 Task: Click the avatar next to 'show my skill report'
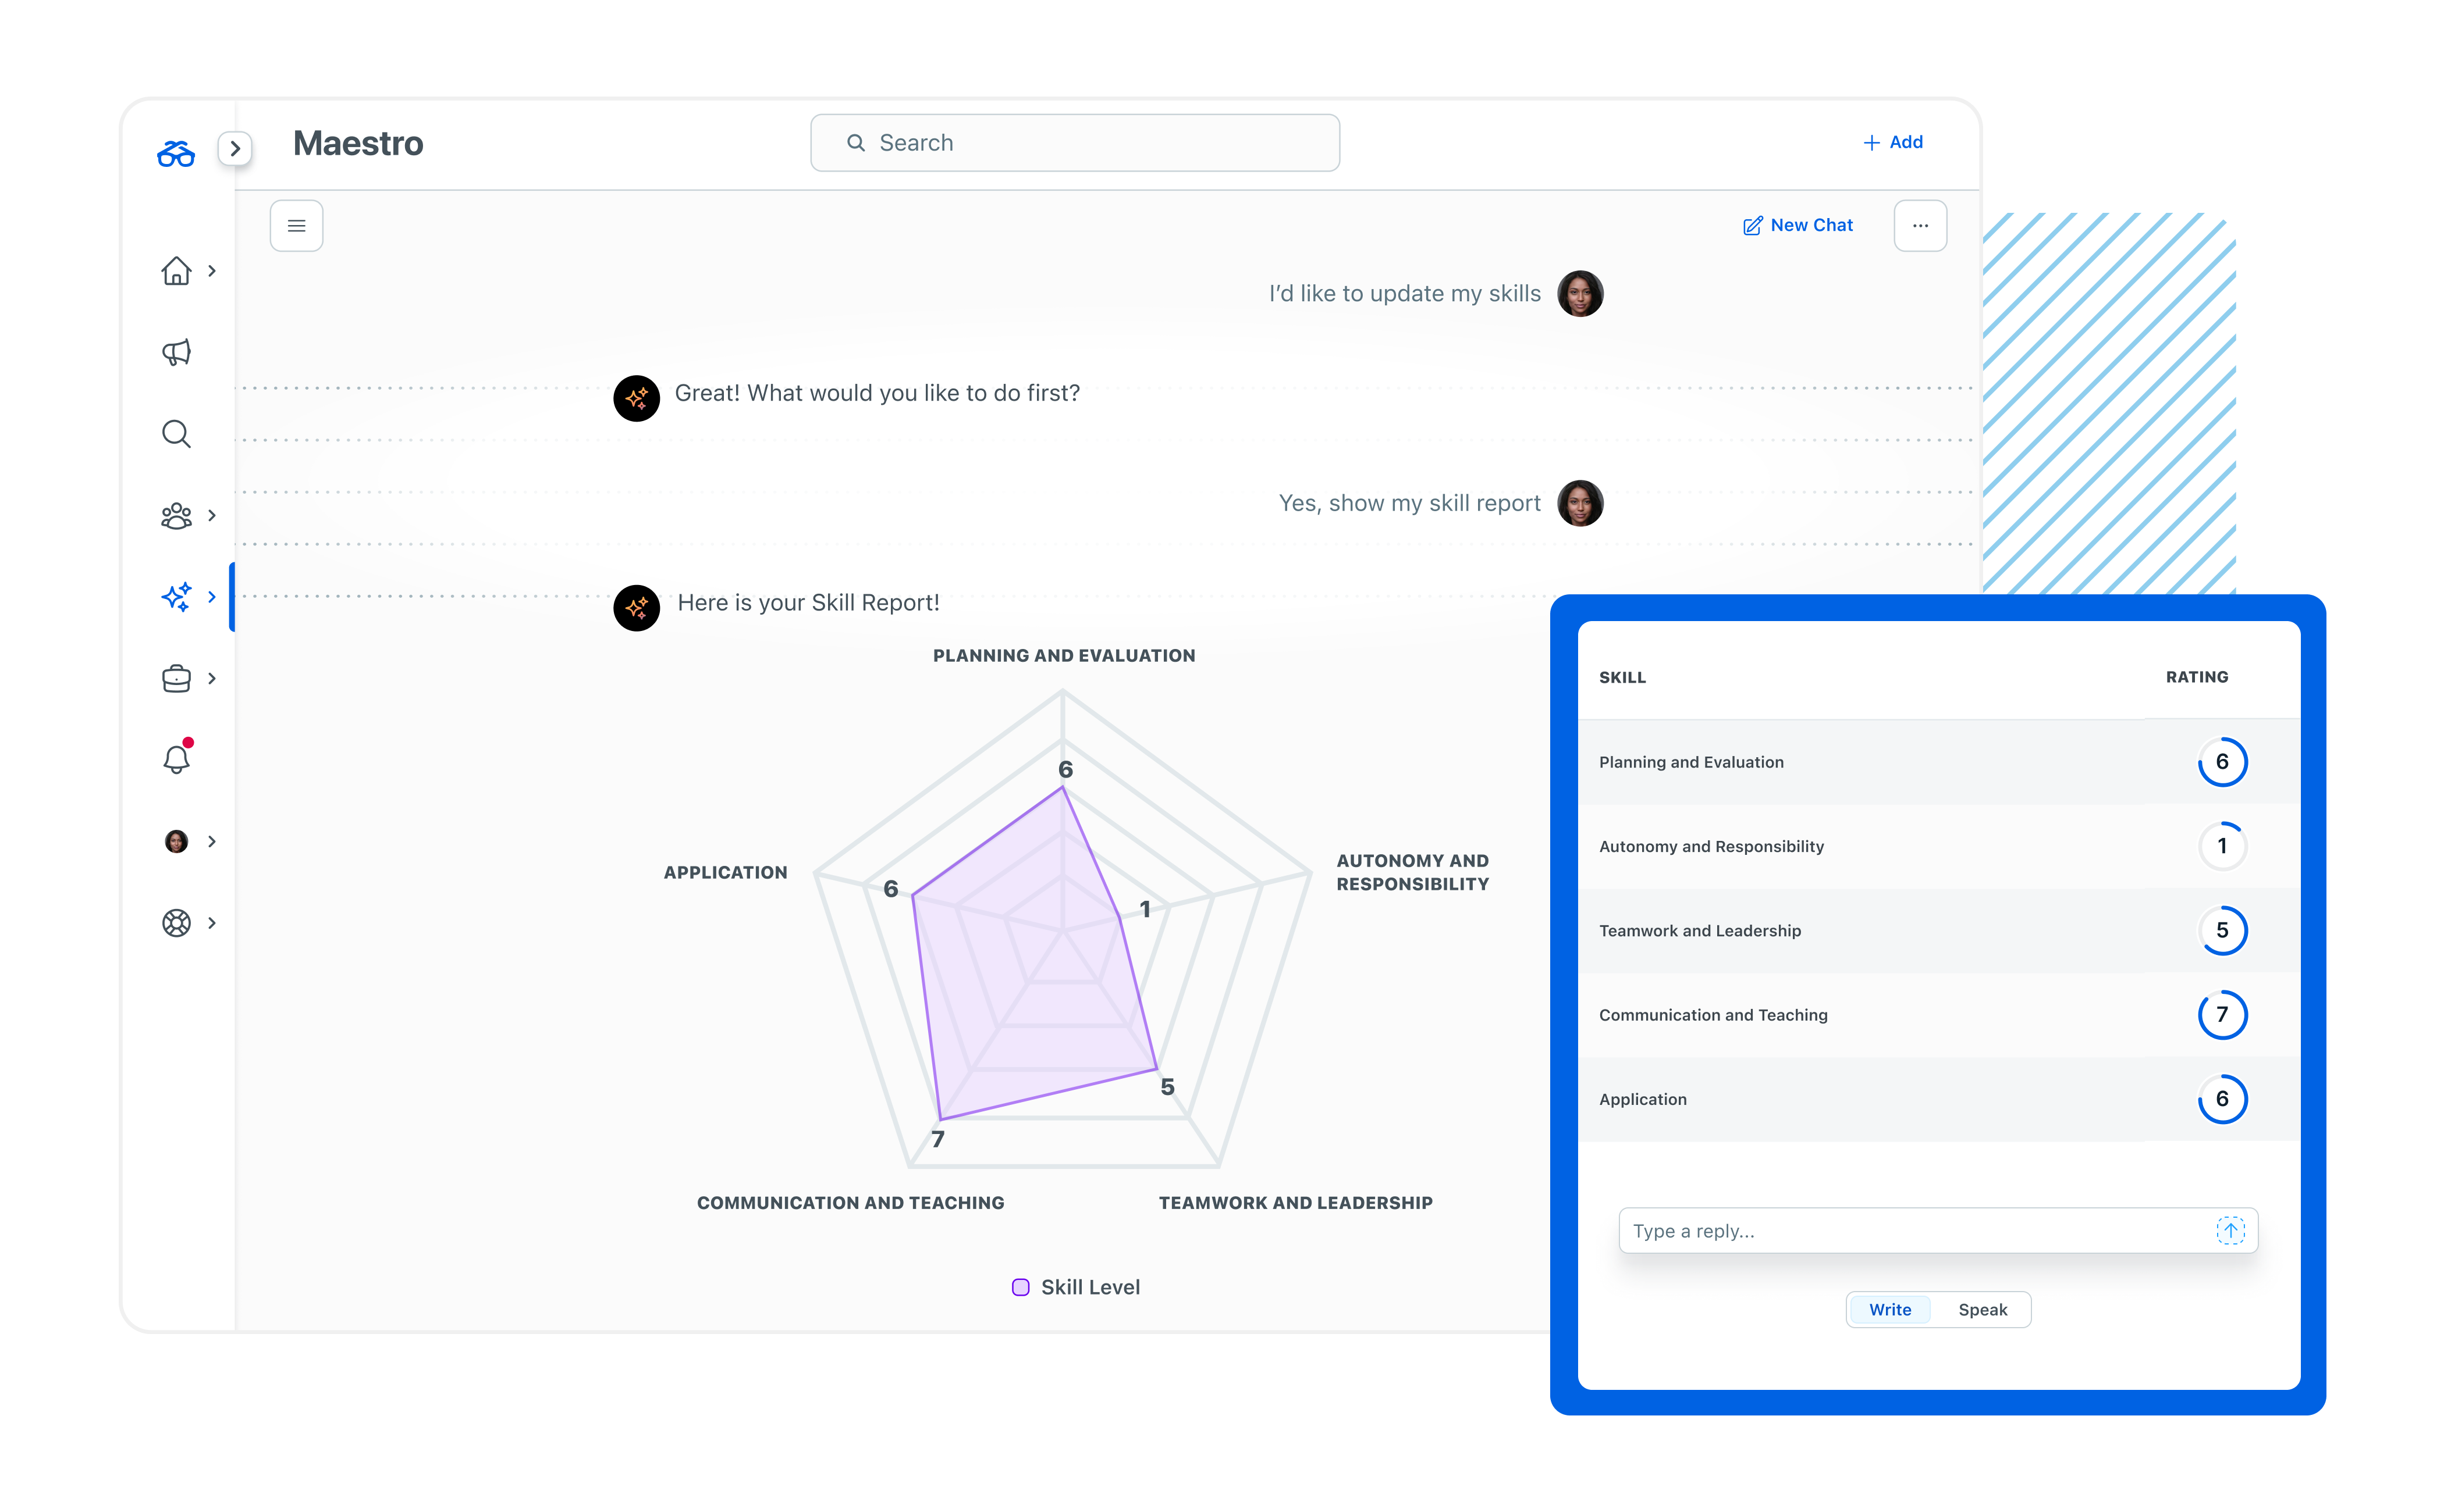(1580, 503)
